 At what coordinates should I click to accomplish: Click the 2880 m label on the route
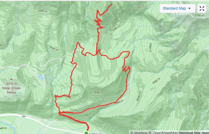point(118,102)
